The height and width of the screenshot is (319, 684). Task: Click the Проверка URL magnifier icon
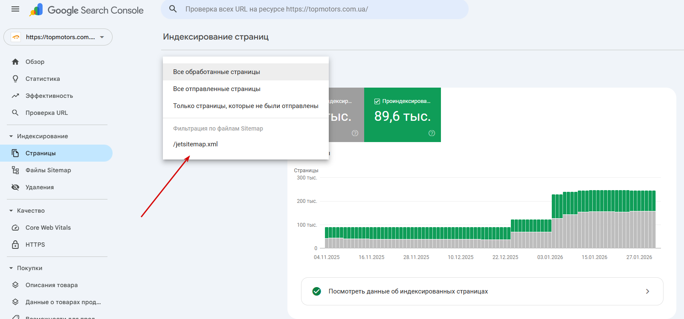(15, 113)
